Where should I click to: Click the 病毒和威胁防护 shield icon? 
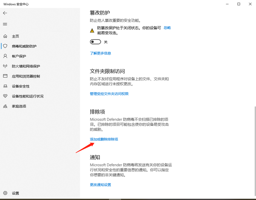tap(6, 46)
